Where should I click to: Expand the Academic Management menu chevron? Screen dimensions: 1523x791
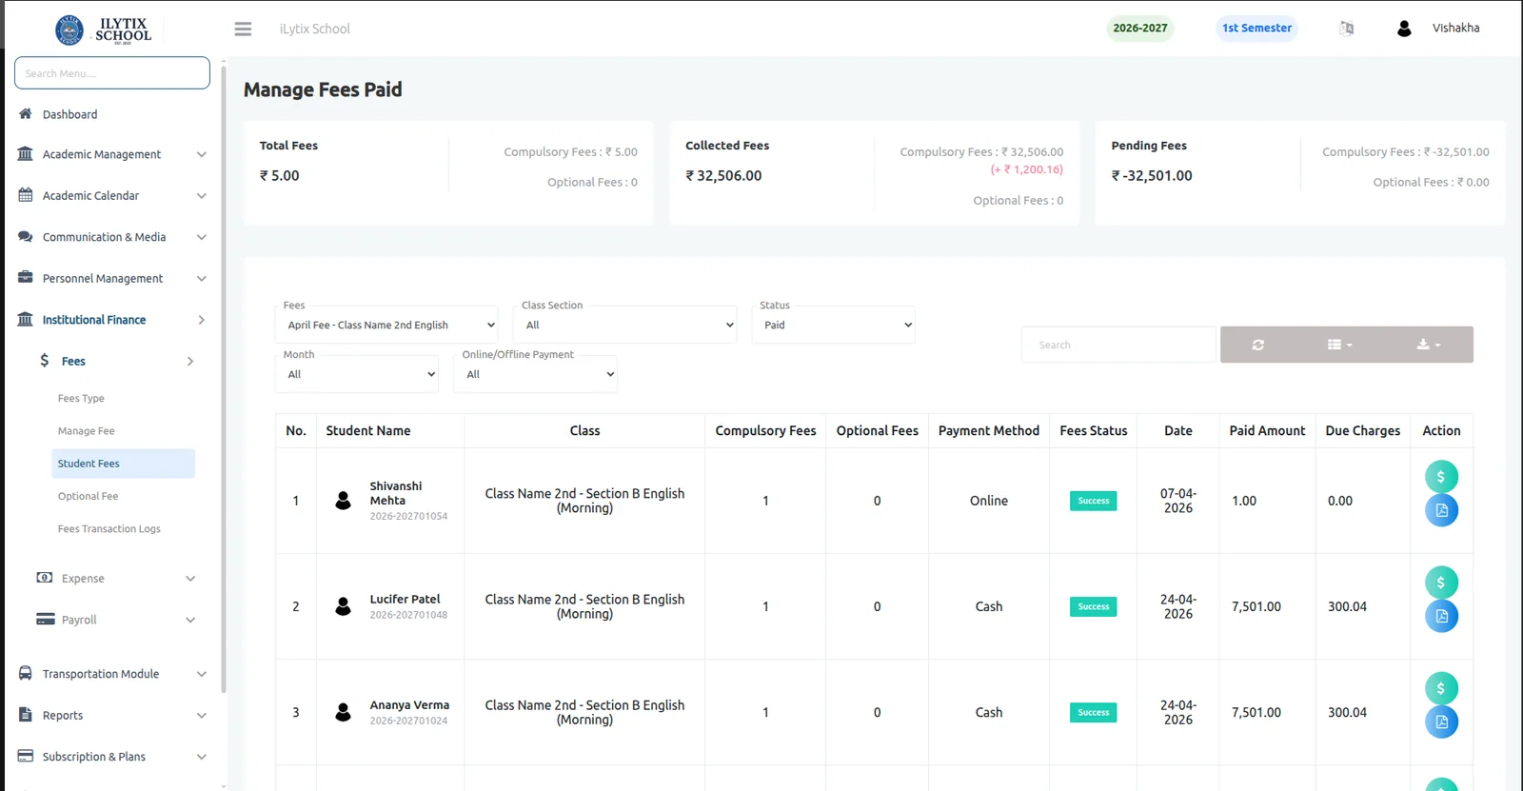pyautogui.click(x=202, y=154)
